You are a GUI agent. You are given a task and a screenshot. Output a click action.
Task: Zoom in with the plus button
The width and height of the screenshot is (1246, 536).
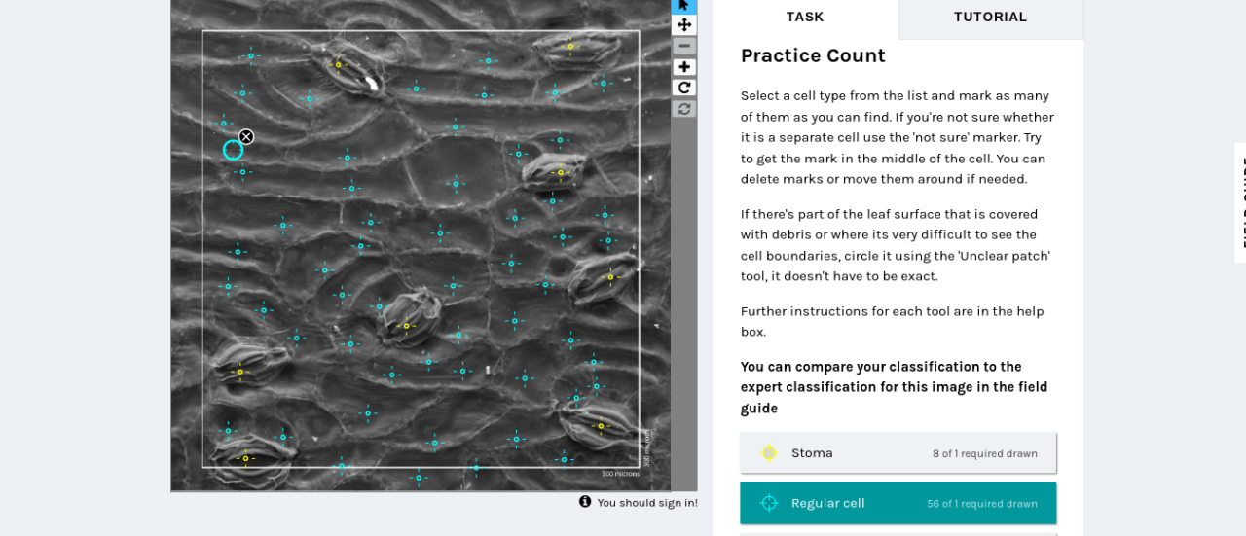click(x=684, y=67)
